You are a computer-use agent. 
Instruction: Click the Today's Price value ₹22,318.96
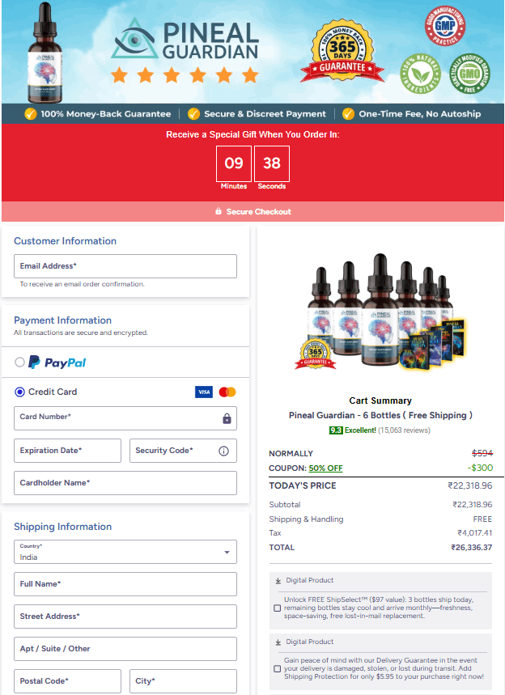(x=470, y=485)
